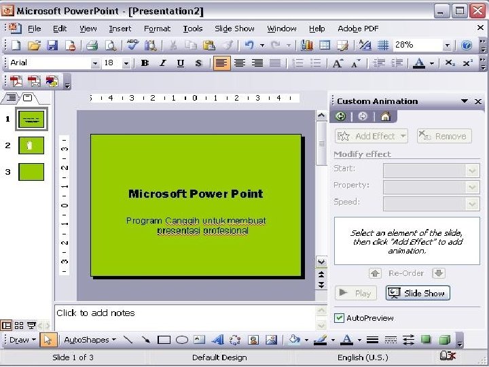Insert a Text Box from Drawing toolbar

click(199, 340)
